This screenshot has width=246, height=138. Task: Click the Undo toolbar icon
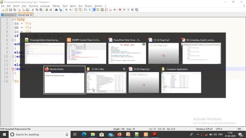47,10
